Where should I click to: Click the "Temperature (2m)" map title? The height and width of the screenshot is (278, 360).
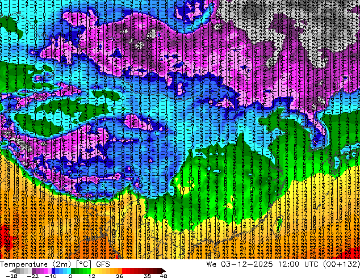click(36, 264)
